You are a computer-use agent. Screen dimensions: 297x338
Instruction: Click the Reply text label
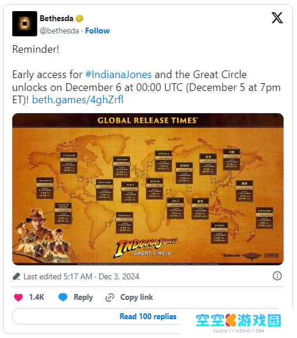tap(83, 298)
